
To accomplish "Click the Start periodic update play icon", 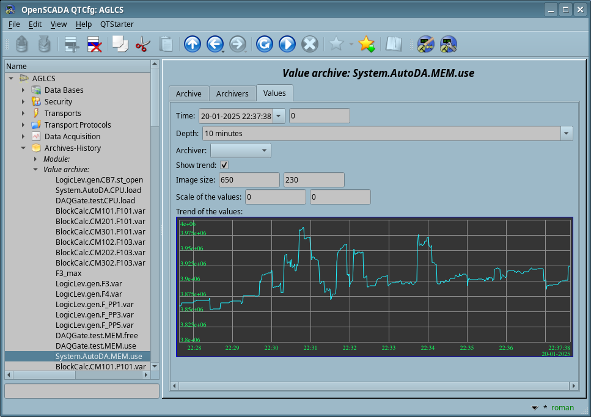I will tap(287, 44).
